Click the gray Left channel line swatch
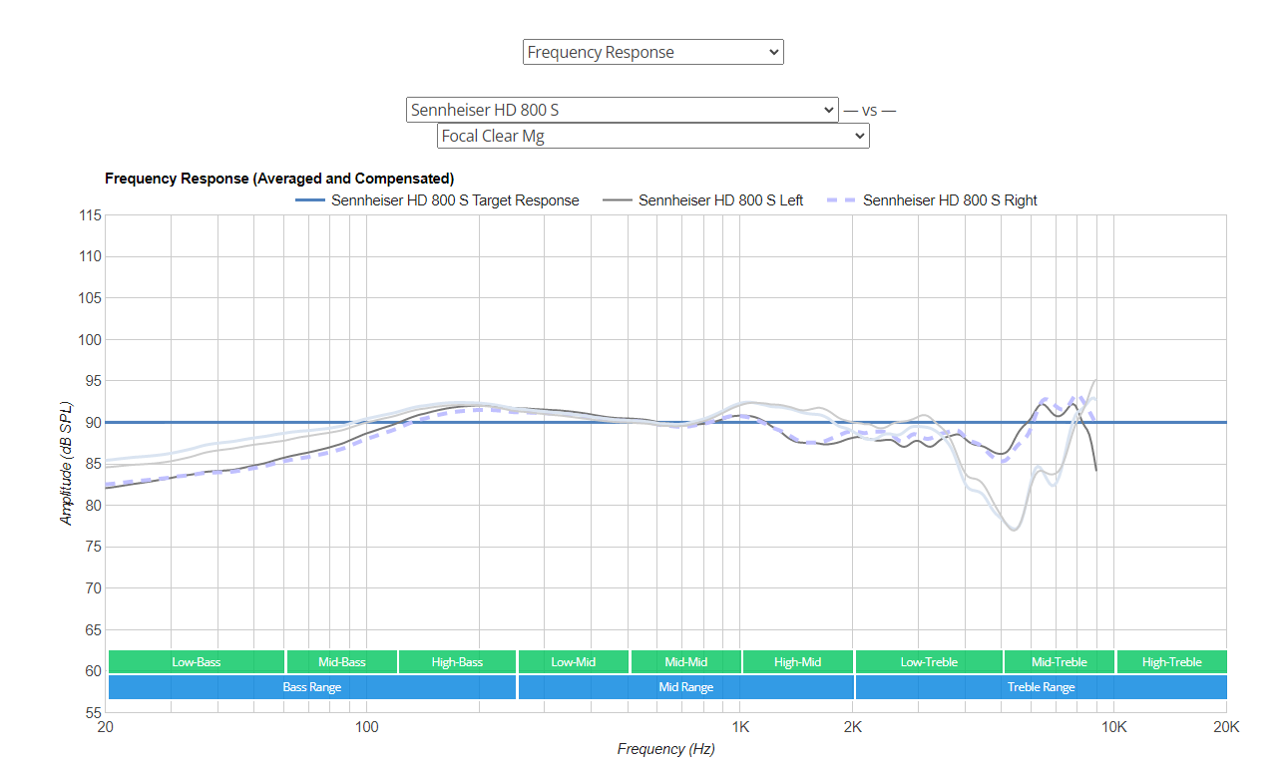The image size is (1285, 770). coord(618,200)
